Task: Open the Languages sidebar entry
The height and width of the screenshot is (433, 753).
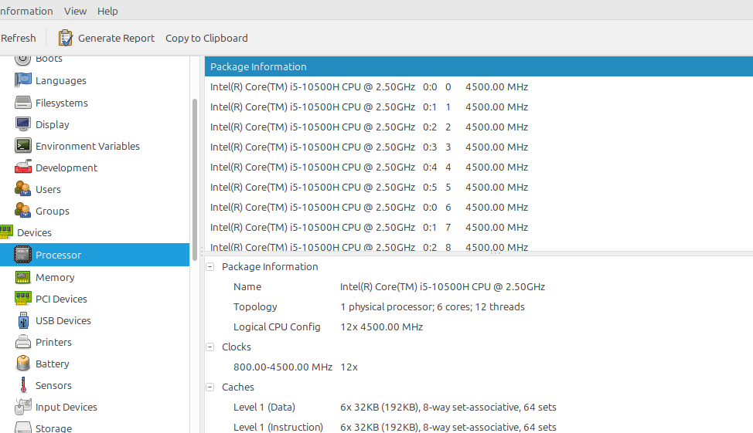Action: 60,80
